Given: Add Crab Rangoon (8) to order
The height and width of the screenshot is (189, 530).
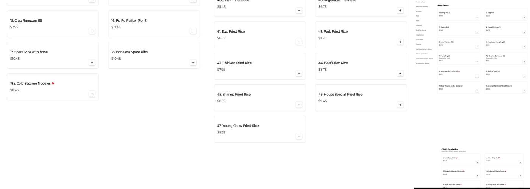Looking at the screenshot, I should pos(92,31).
